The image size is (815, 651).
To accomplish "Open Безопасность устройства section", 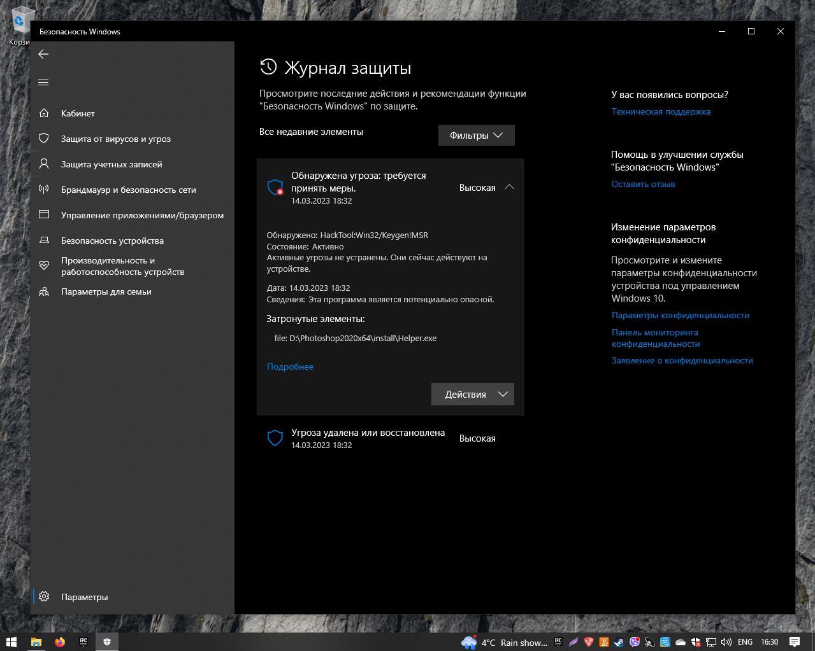I will point(133,241).
